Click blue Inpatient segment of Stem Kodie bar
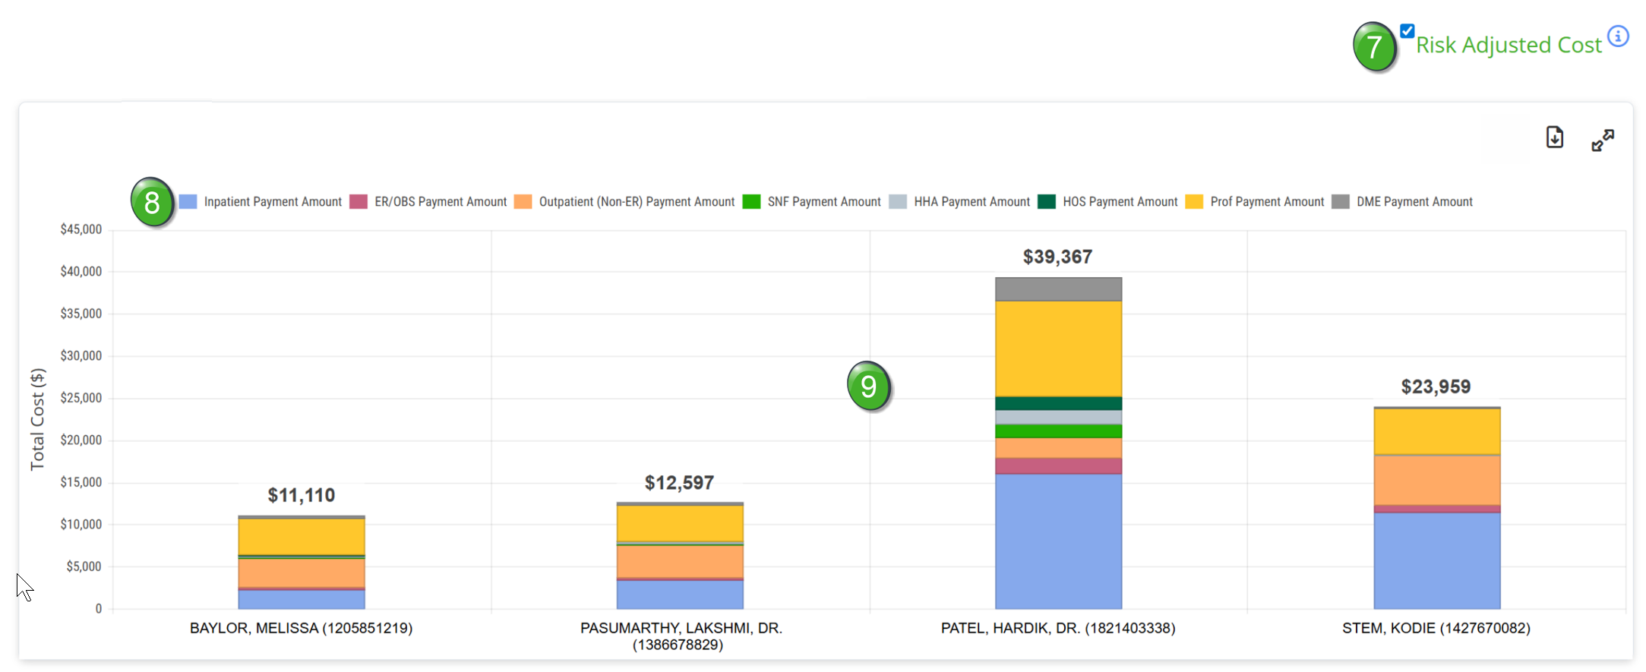 click(1436, 560)
